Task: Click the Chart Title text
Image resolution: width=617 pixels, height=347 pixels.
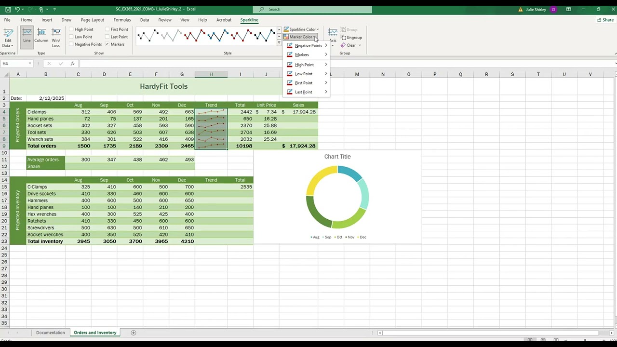Action: [337, 157]
